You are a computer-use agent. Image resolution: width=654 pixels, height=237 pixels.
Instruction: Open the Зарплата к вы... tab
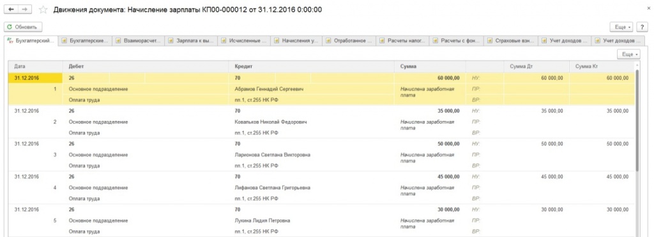[x=191, y=41]
